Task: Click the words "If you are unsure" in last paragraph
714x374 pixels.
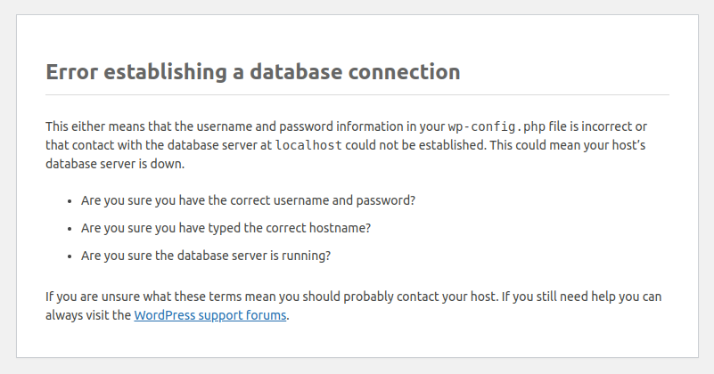Action: pos(89,297)
